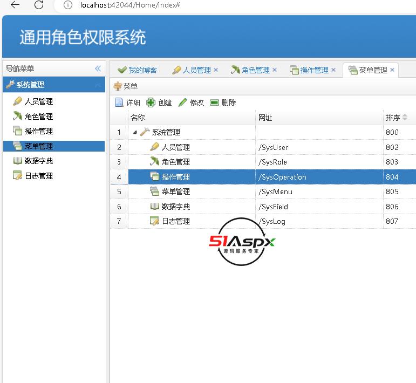Click the 通用角色权限系统 header title

click(83, 37)
